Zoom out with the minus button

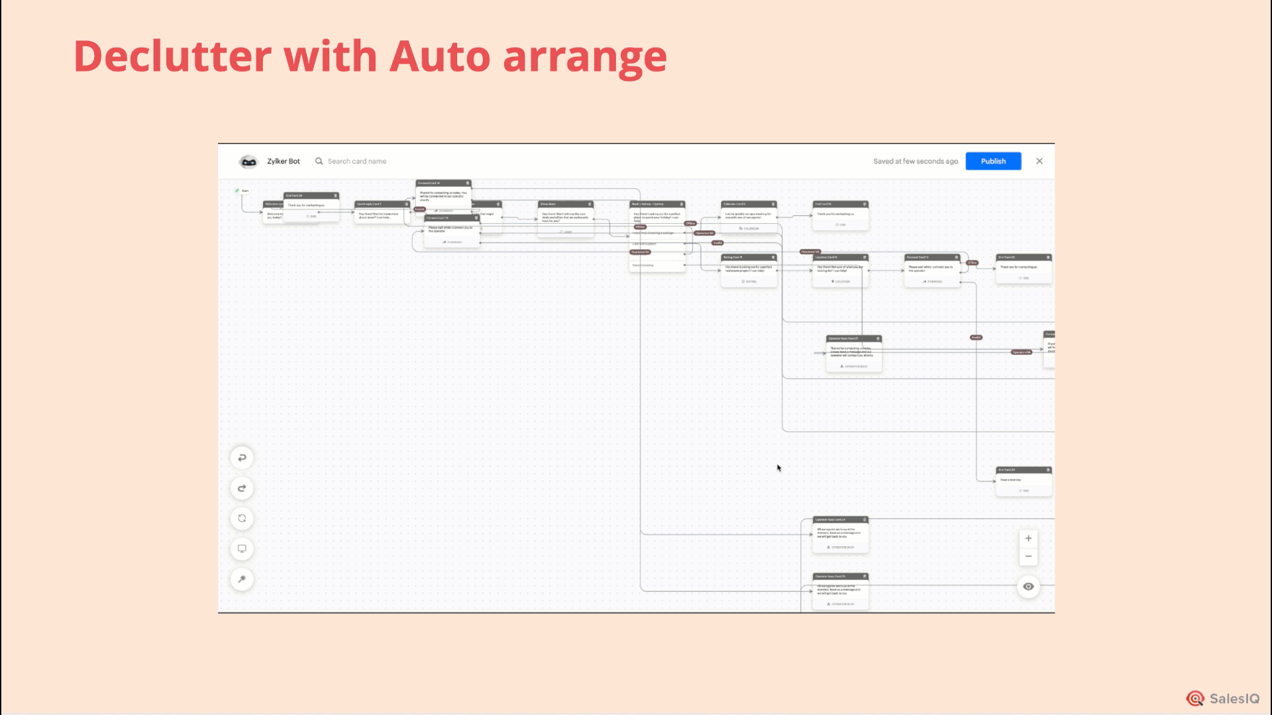1028,556
